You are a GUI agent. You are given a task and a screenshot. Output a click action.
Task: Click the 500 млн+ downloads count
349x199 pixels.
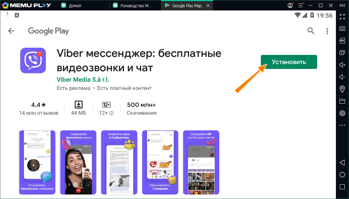(141, 105)
